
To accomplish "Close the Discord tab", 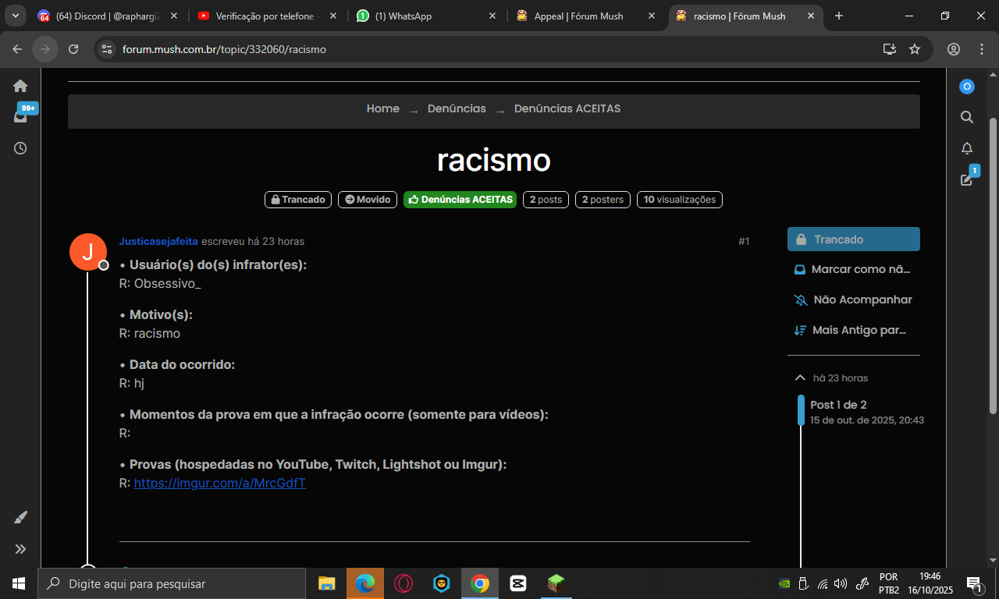I will [x=174, y=16].
